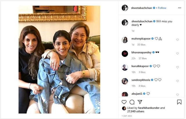Click maheepkapoor's avatar
This screenshot has height=119, width=186.
click(125, 40)
